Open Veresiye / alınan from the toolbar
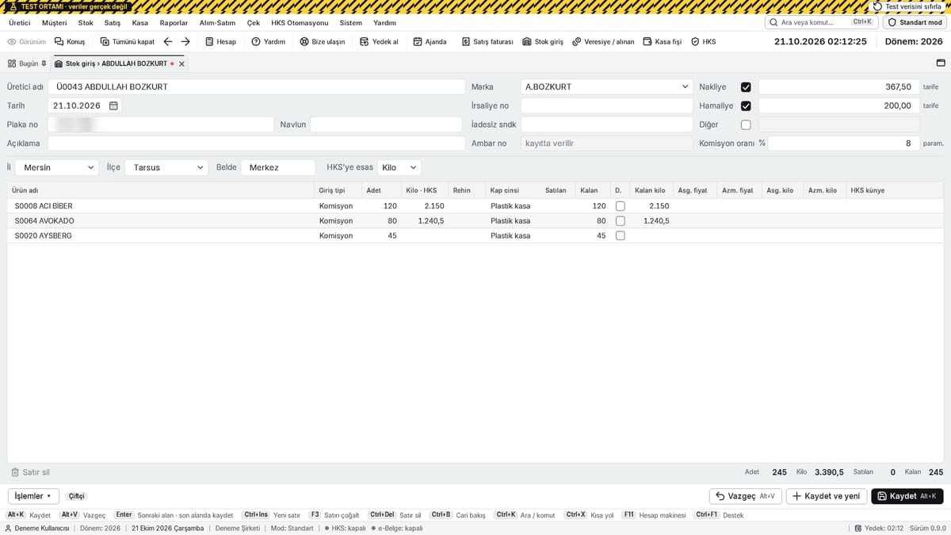Viewport: 951px width, 535px height. (603, 41)
